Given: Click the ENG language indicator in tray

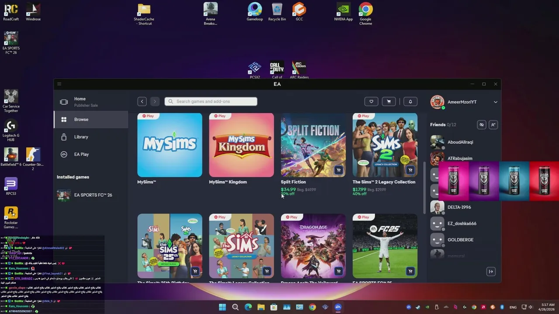Looking at the screenshot, I should point(513,307).
